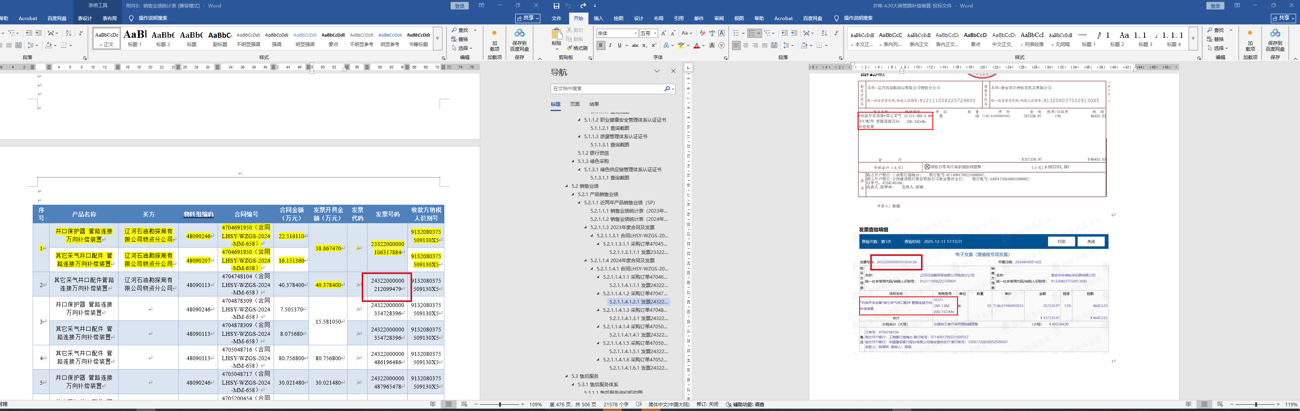Click the 共享 (Share) button in left window
The width and height of the screenshot is (1300, 411).
pyautogui.click(x=527, y=18)
